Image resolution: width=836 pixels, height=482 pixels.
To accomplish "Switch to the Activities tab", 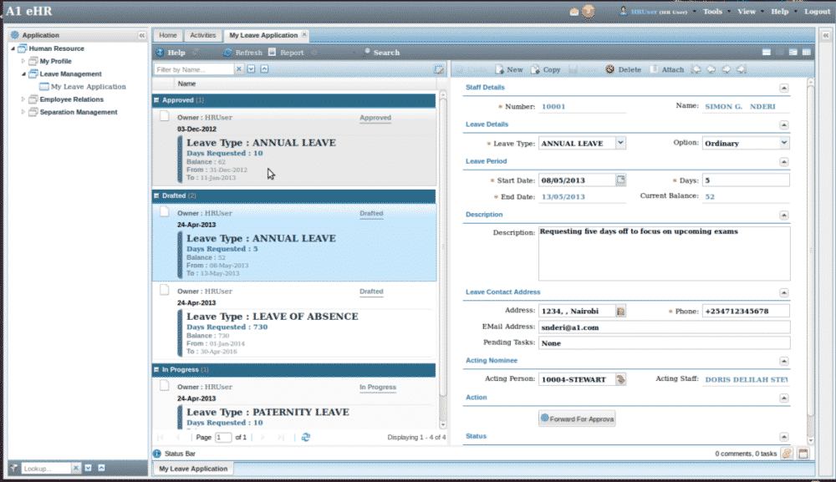I will tap(202, 35).
